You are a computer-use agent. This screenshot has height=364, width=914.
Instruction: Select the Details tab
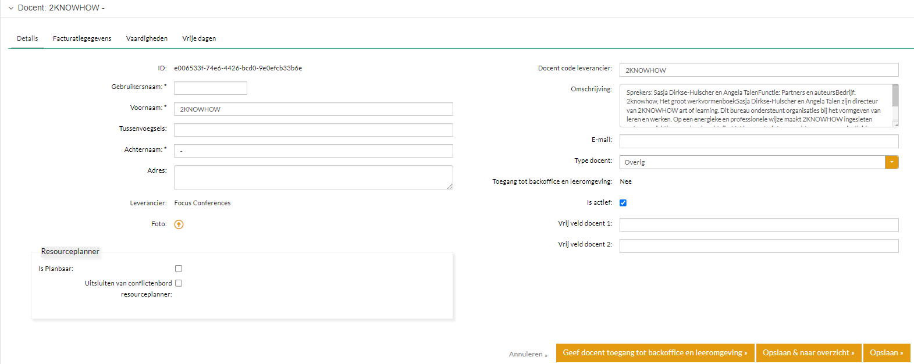[x=27, y=38]
